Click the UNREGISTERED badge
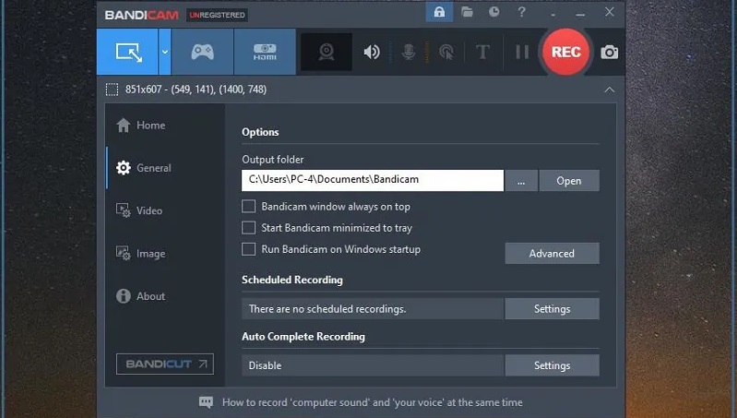 click(217, 15)
